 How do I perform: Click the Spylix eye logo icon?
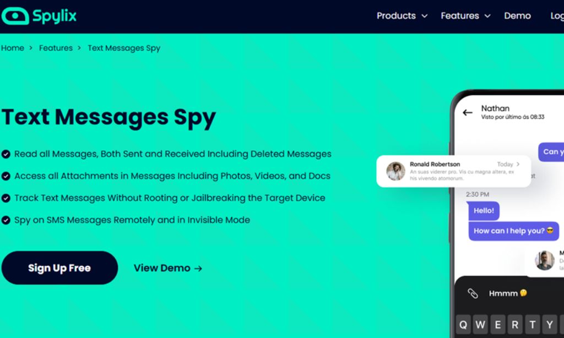(15, 16)
